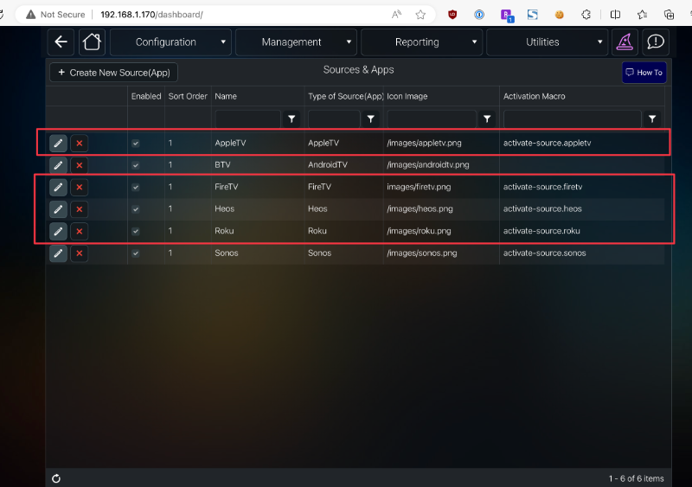The height and width of the screenshot is (487, 692).
Task: Bookmark page with the star icon
Action: (420, 15)
